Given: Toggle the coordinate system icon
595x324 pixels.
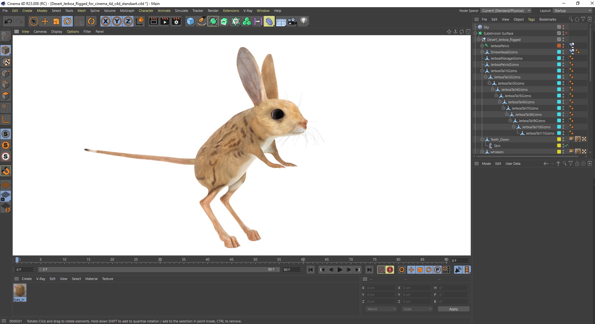Looking at the screenshot, I should [140, 21].
